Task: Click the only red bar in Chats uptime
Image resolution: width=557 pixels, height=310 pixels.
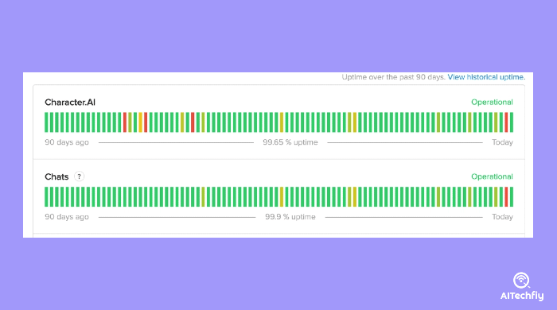Action: tap(506, 197)
